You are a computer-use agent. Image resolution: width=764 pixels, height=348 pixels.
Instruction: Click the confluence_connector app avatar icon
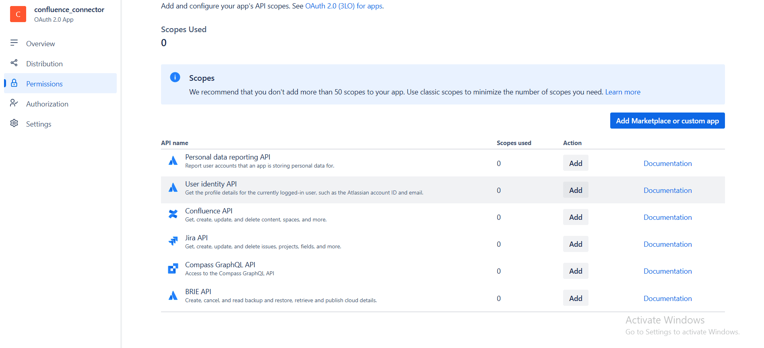(x=18, y=14)
